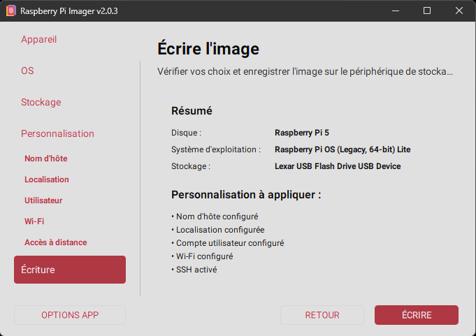Minimize the Raspberry Pi Imager window

396,11
